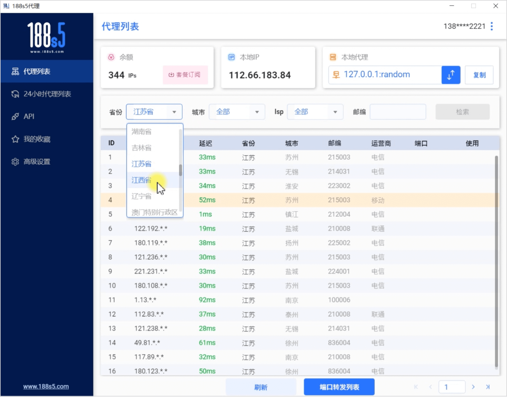This screenshot has width=507, height=397.
Task: Go to last page of proxy list
Action: coord(488,387)
